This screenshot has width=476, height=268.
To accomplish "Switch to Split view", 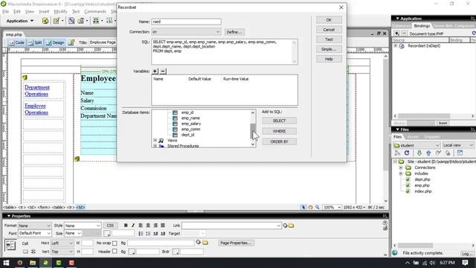I will (x=35, y=42).
